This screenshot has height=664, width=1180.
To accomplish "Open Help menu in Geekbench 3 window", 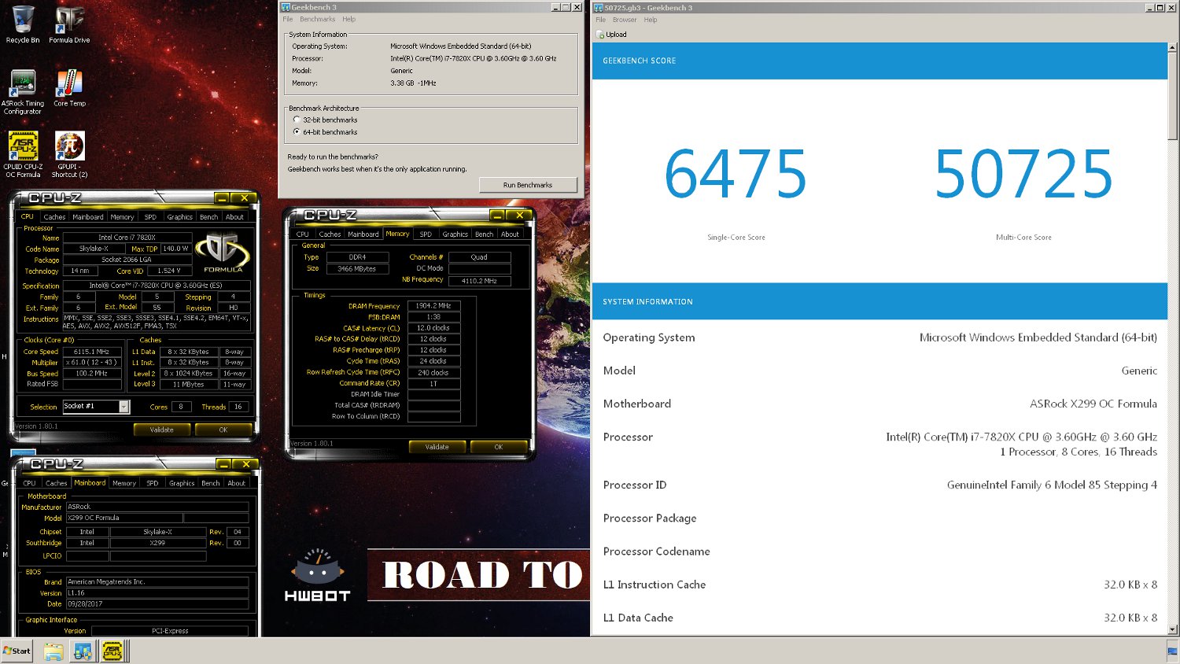I will 348,19.
